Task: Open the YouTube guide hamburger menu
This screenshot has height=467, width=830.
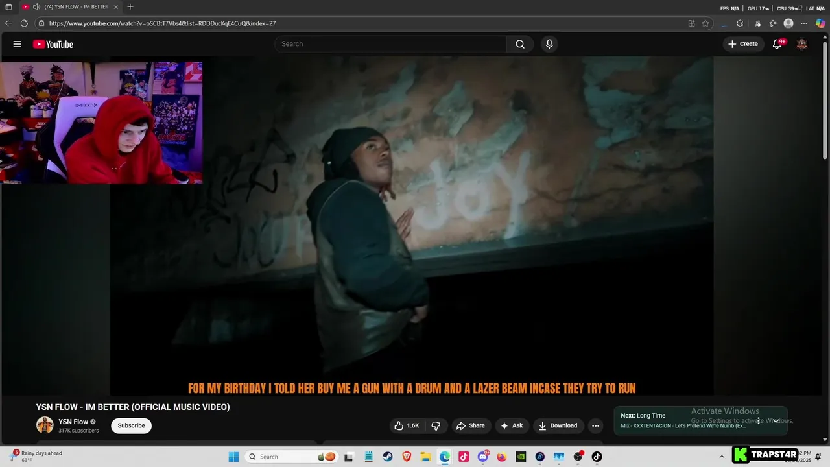Action: [x=18, y=44]
